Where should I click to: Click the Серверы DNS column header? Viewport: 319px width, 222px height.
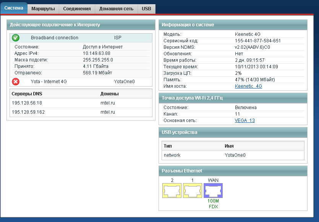(27, 94)
